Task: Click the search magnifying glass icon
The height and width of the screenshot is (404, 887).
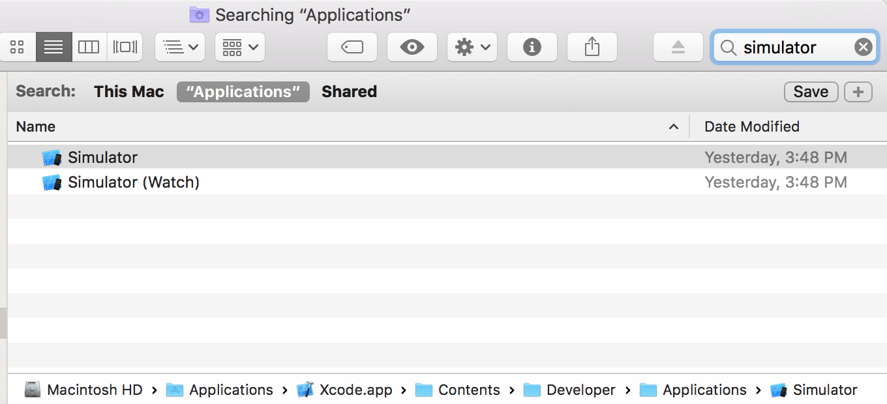Action: [x=729, y=48]
